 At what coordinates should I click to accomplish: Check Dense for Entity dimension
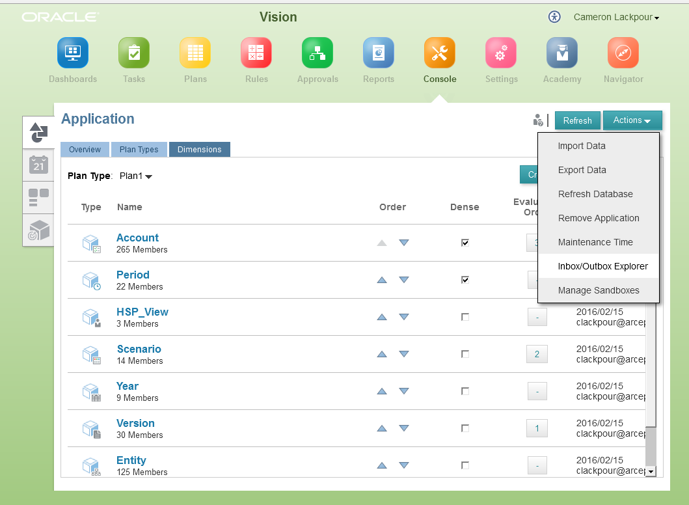click(465, 465)
